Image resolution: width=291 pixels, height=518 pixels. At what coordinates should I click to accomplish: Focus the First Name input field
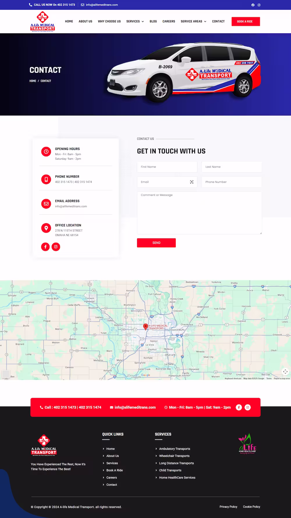point(167,167)
